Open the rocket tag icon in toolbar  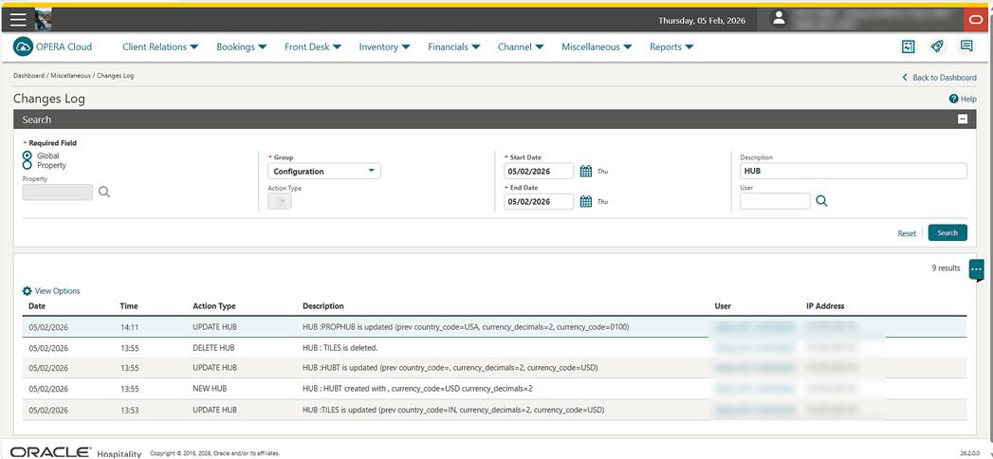pos(937,46)
